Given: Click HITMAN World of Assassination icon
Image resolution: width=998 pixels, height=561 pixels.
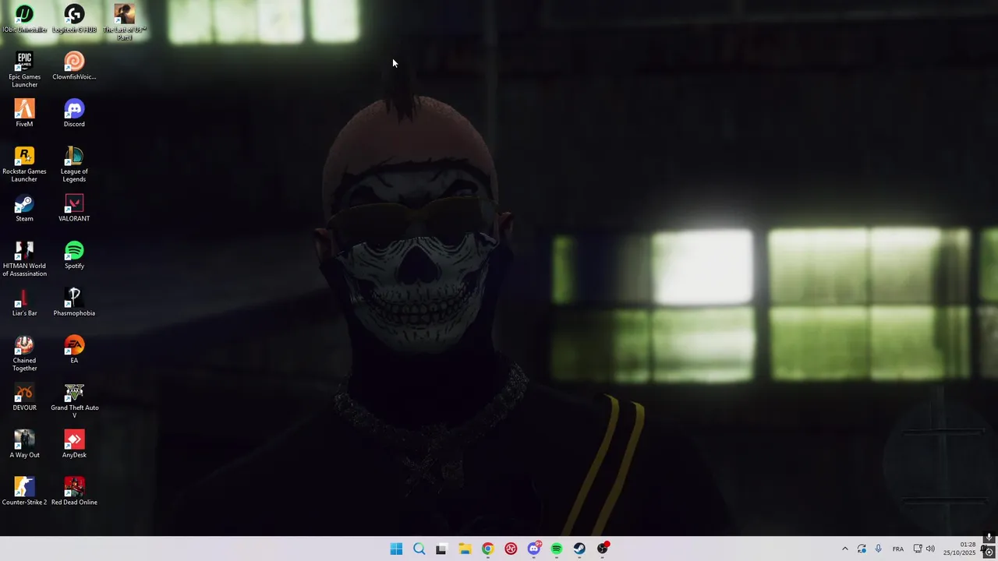Looking at the screenshot, I should click(24, 259).
